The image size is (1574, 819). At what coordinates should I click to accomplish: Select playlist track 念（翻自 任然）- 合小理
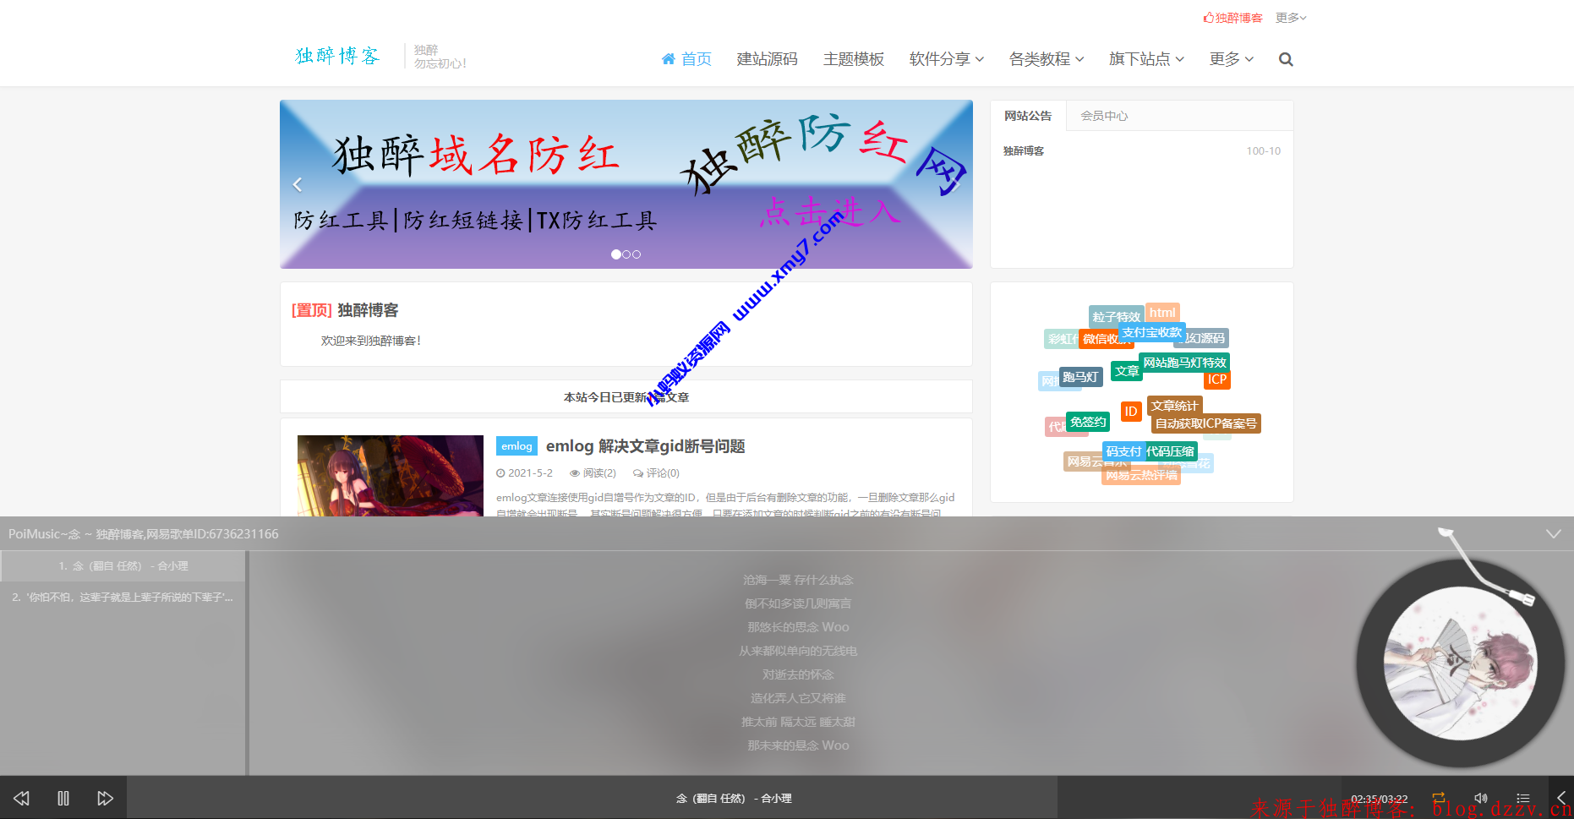123,565
